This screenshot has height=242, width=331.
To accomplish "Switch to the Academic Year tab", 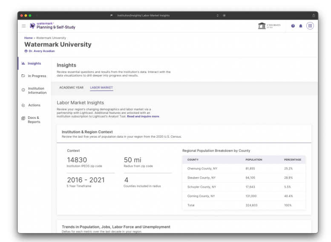I will click(71, 87).
